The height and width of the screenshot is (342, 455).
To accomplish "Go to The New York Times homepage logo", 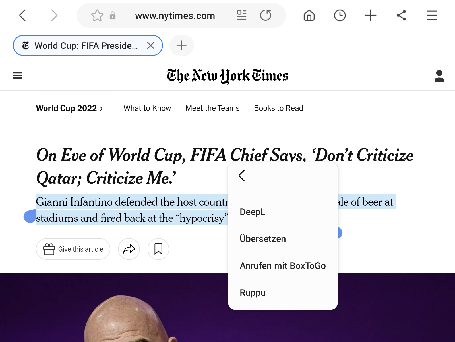I will point(227,76).
